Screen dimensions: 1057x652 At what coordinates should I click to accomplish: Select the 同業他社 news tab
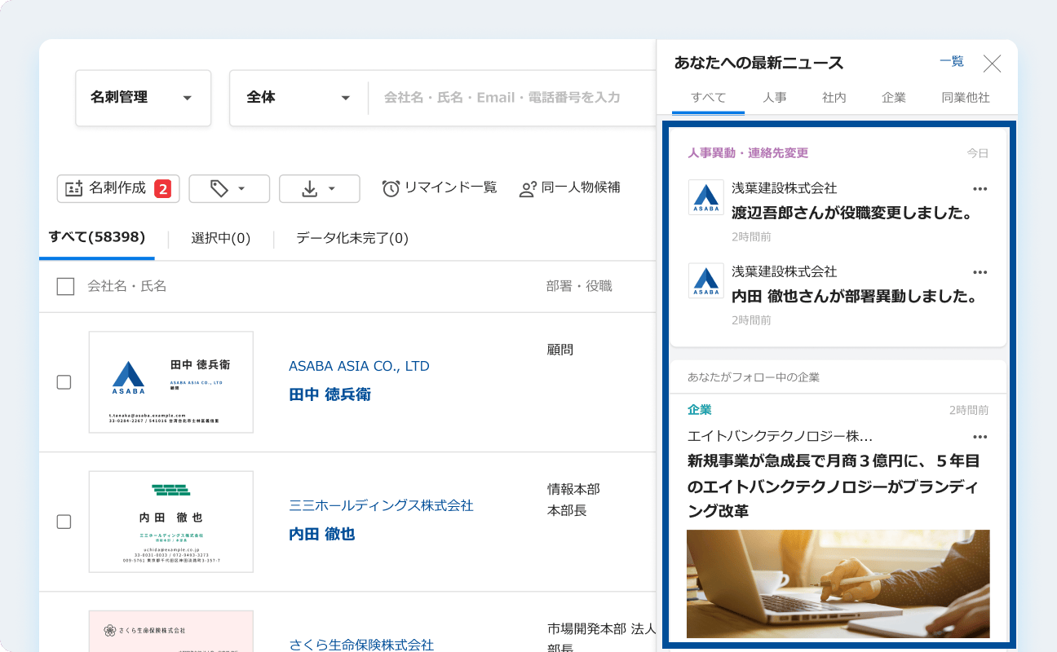tap(966, 97)
